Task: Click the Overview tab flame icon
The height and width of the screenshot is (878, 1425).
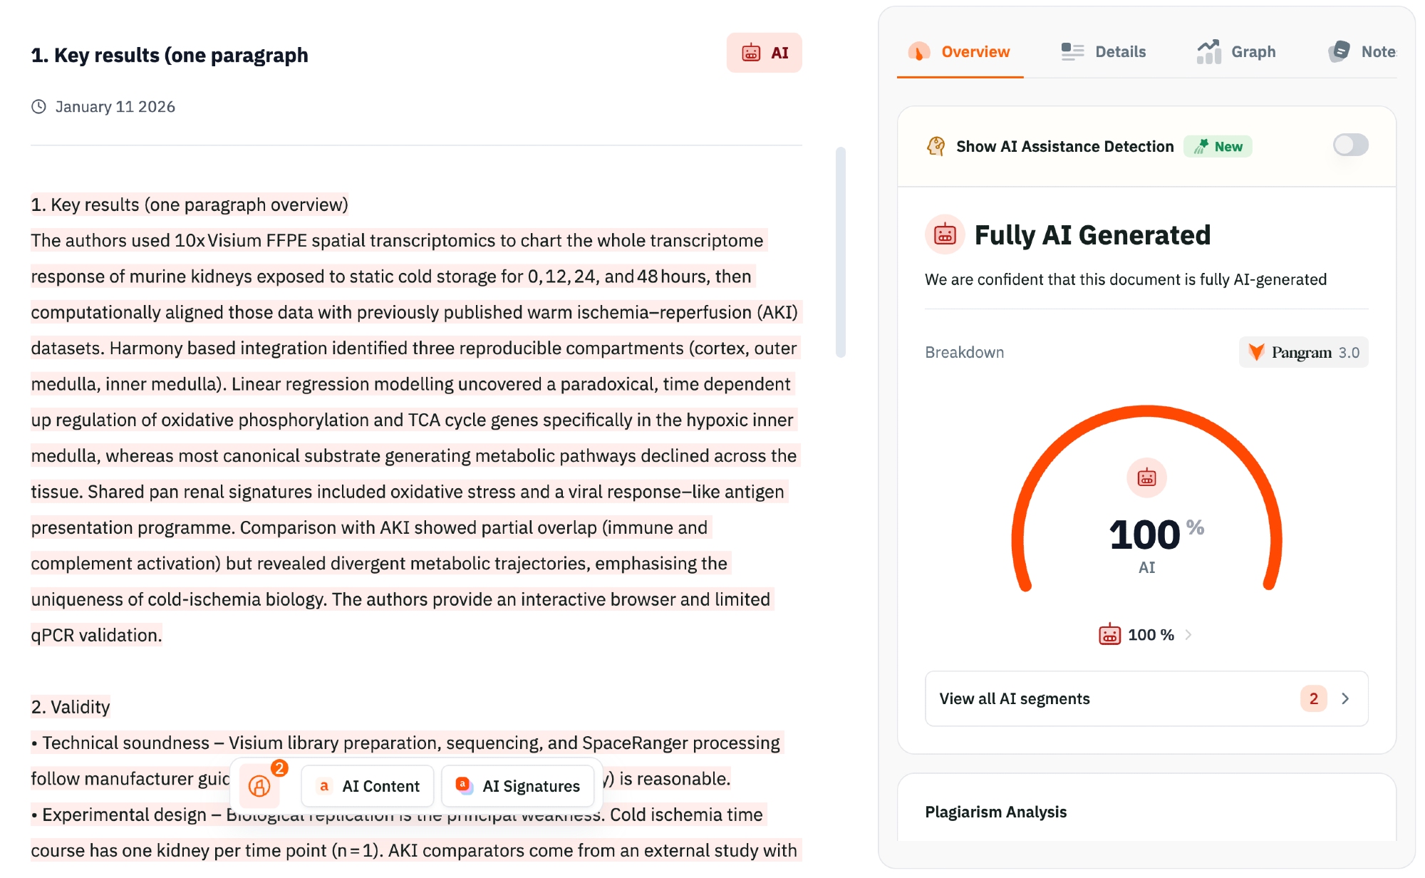Action: click(x=918, y=51)
